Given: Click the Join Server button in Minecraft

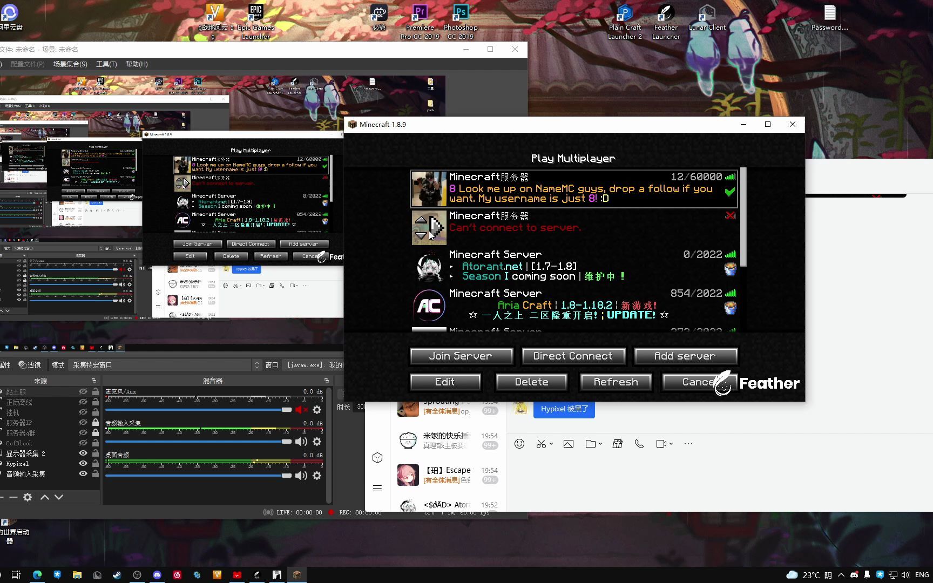Looking at the screenshot, I should tap(461, 356).
